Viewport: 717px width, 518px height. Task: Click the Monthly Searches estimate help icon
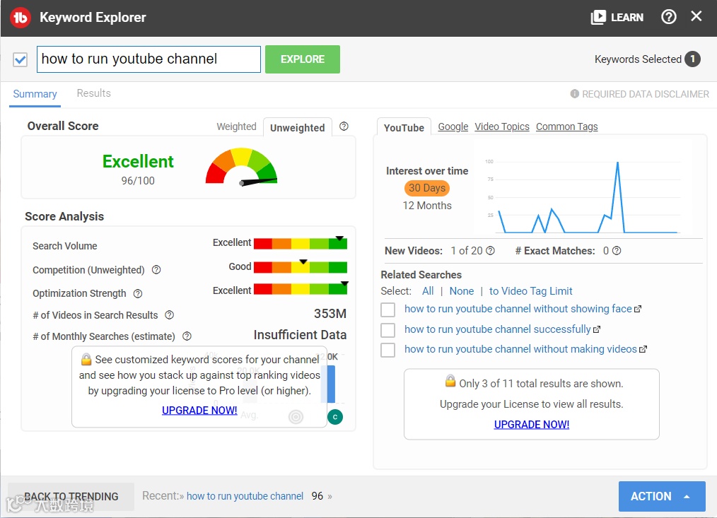point(187,336)
